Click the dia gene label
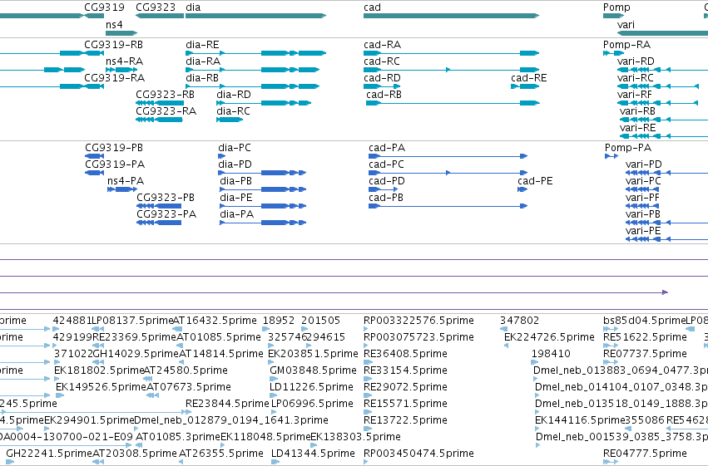708x466 pixels. click(x=193, y=7)
